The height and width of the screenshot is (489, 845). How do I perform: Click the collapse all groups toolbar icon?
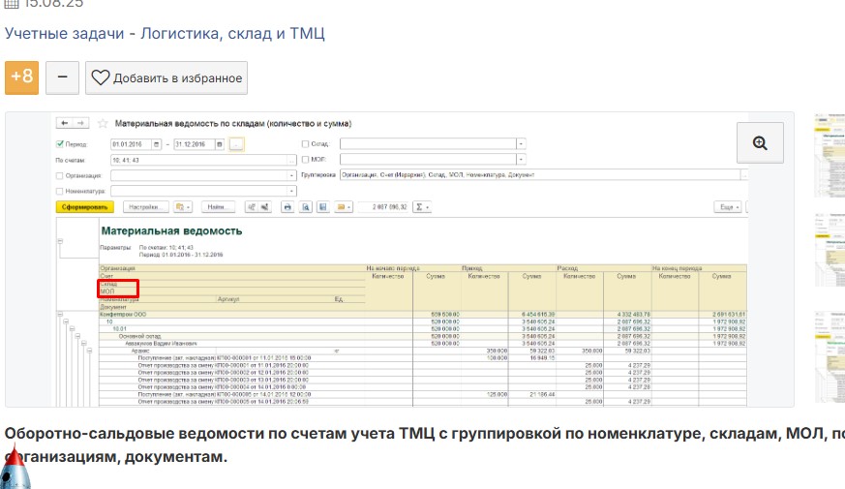(251, 207)
